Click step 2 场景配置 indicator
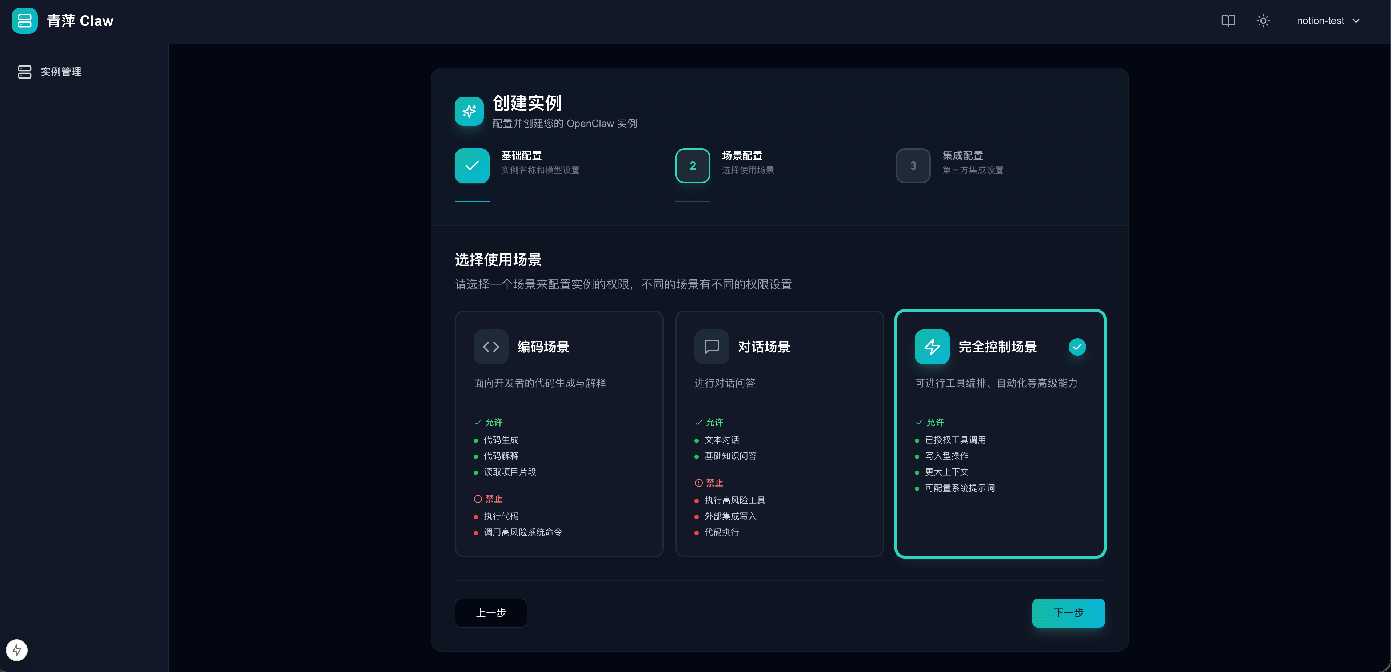Viewport: 1391px width, 672px height. (x=692, y=166)
